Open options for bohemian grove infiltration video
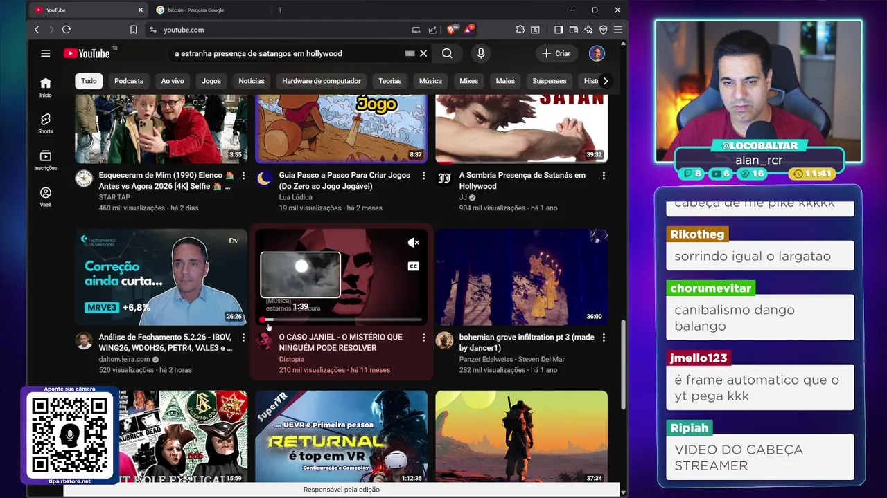The width and height of the screenshot is (887, 498). point(604,338)
